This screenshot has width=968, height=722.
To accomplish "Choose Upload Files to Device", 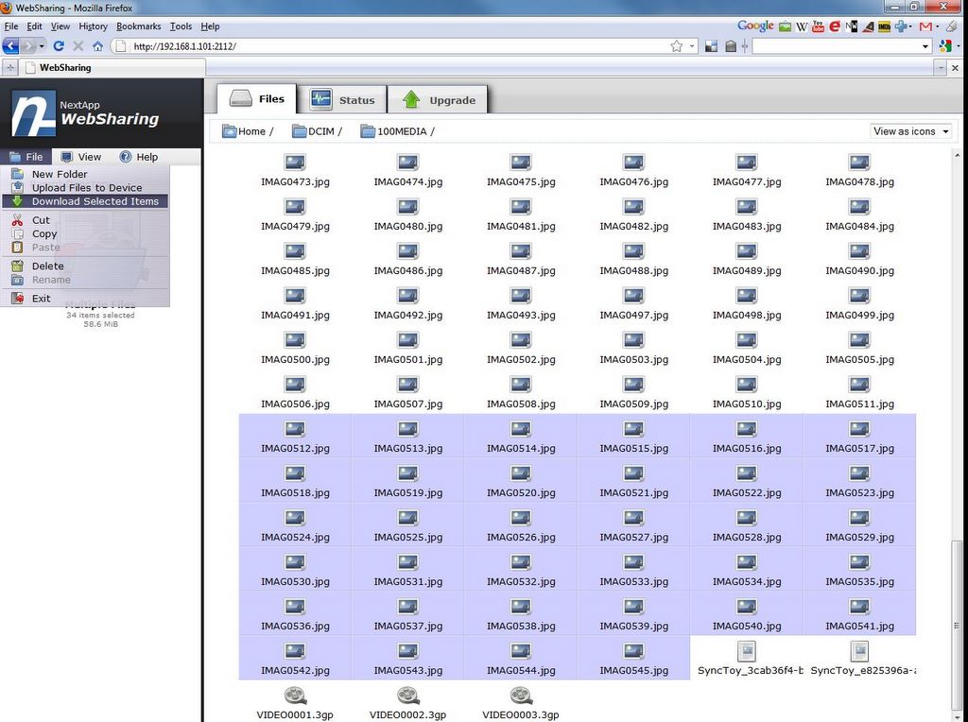I will point(85,188).
